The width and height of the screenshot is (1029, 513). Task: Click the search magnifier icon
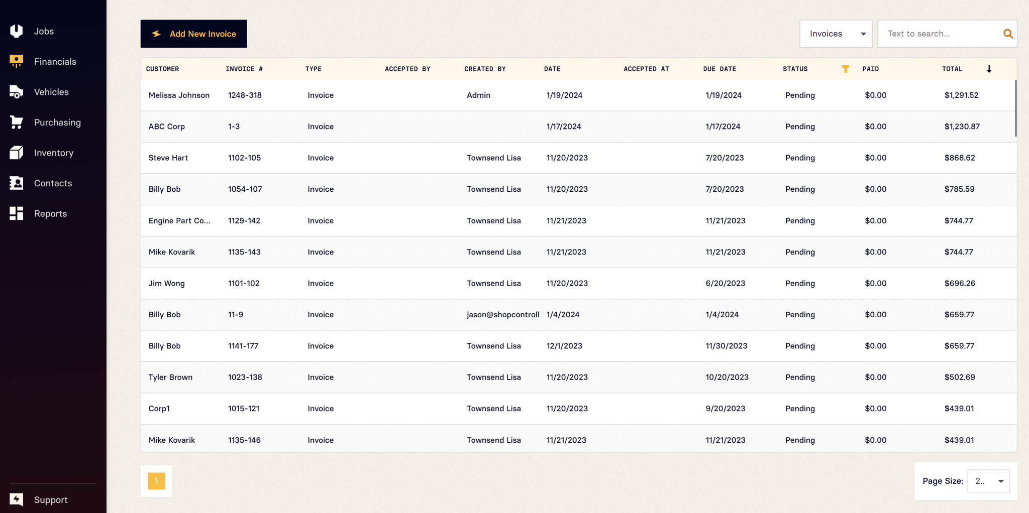tap(1008, 33)
